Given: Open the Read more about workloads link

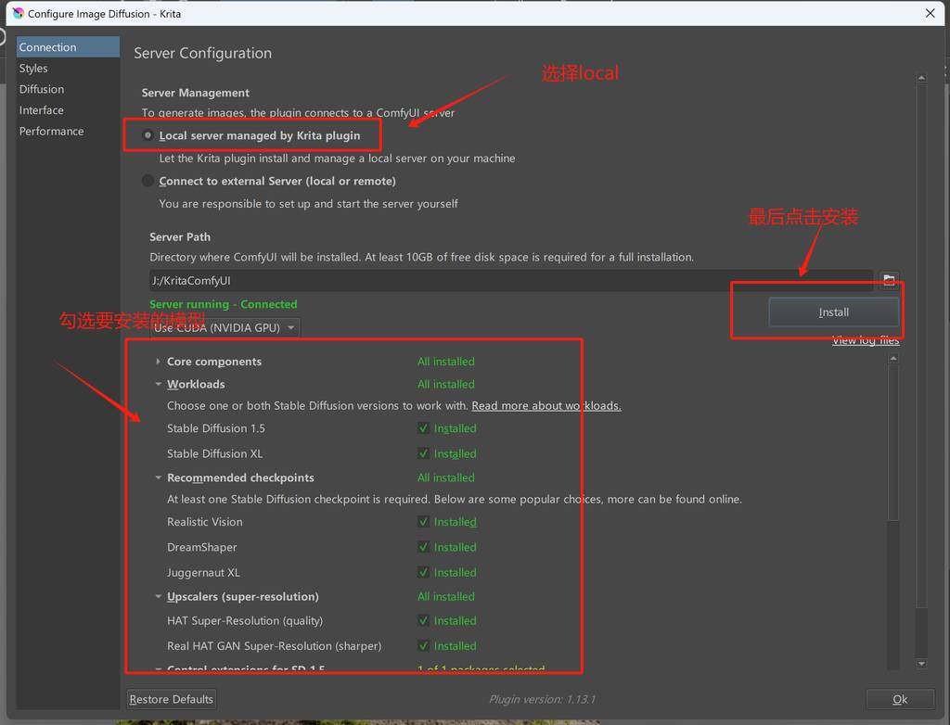Looking at the screenshot, I should [546, 406].
